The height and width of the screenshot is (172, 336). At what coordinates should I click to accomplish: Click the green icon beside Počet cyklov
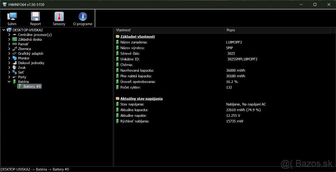click(117, 87)
